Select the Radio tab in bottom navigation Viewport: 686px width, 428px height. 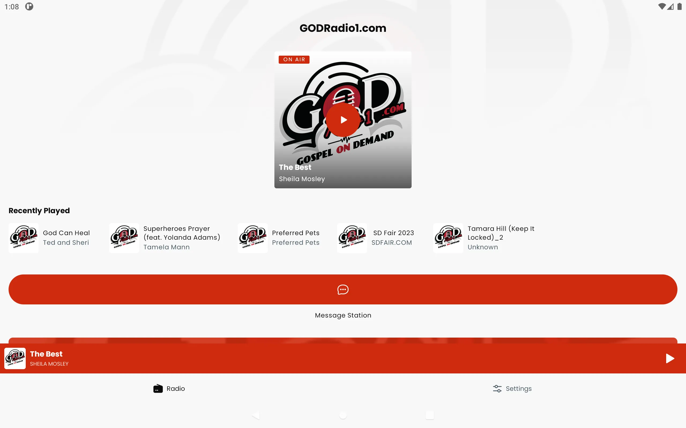(169, 389)
